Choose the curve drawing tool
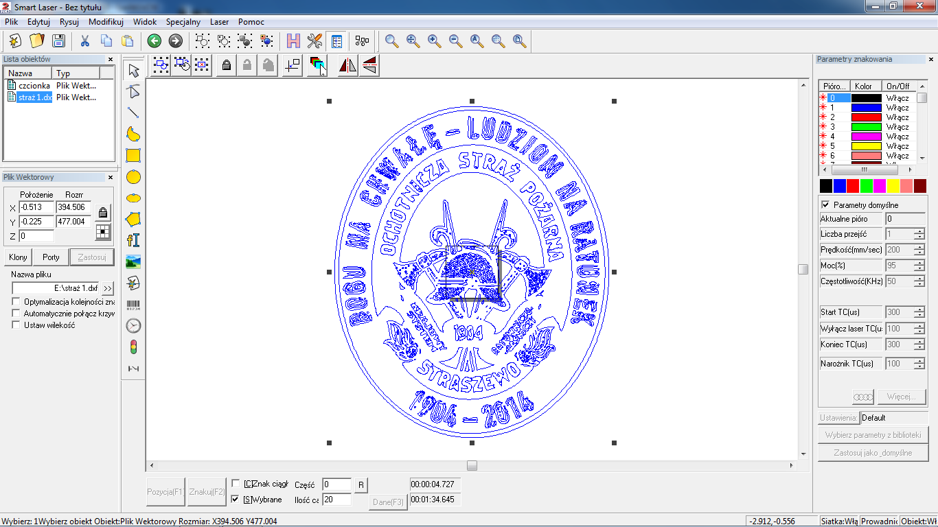 point(133,134)
